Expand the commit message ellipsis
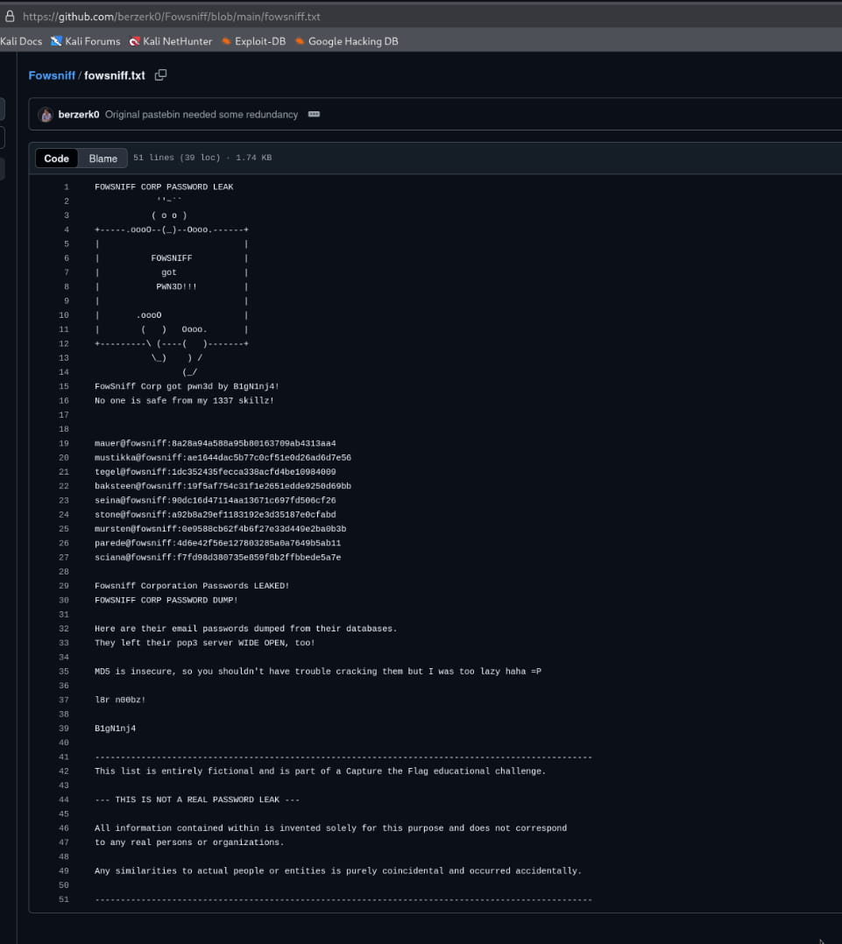Viewport: 842px width, 944px height. [314, 115]
